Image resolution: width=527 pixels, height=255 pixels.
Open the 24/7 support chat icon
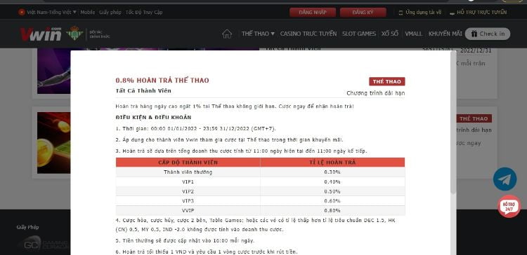pyautogui.click(x=509, y=207)
